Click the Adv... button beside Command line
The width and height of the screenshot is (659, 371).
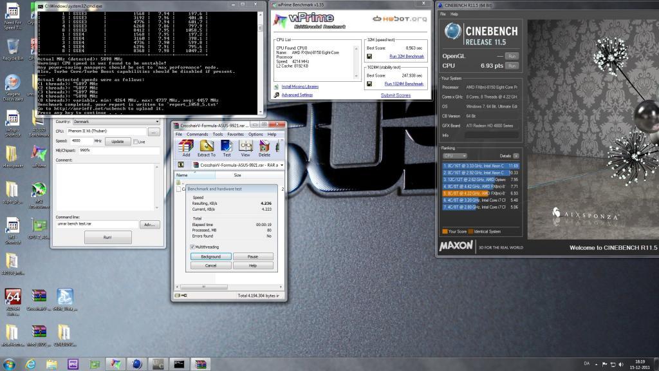[149, 225]
